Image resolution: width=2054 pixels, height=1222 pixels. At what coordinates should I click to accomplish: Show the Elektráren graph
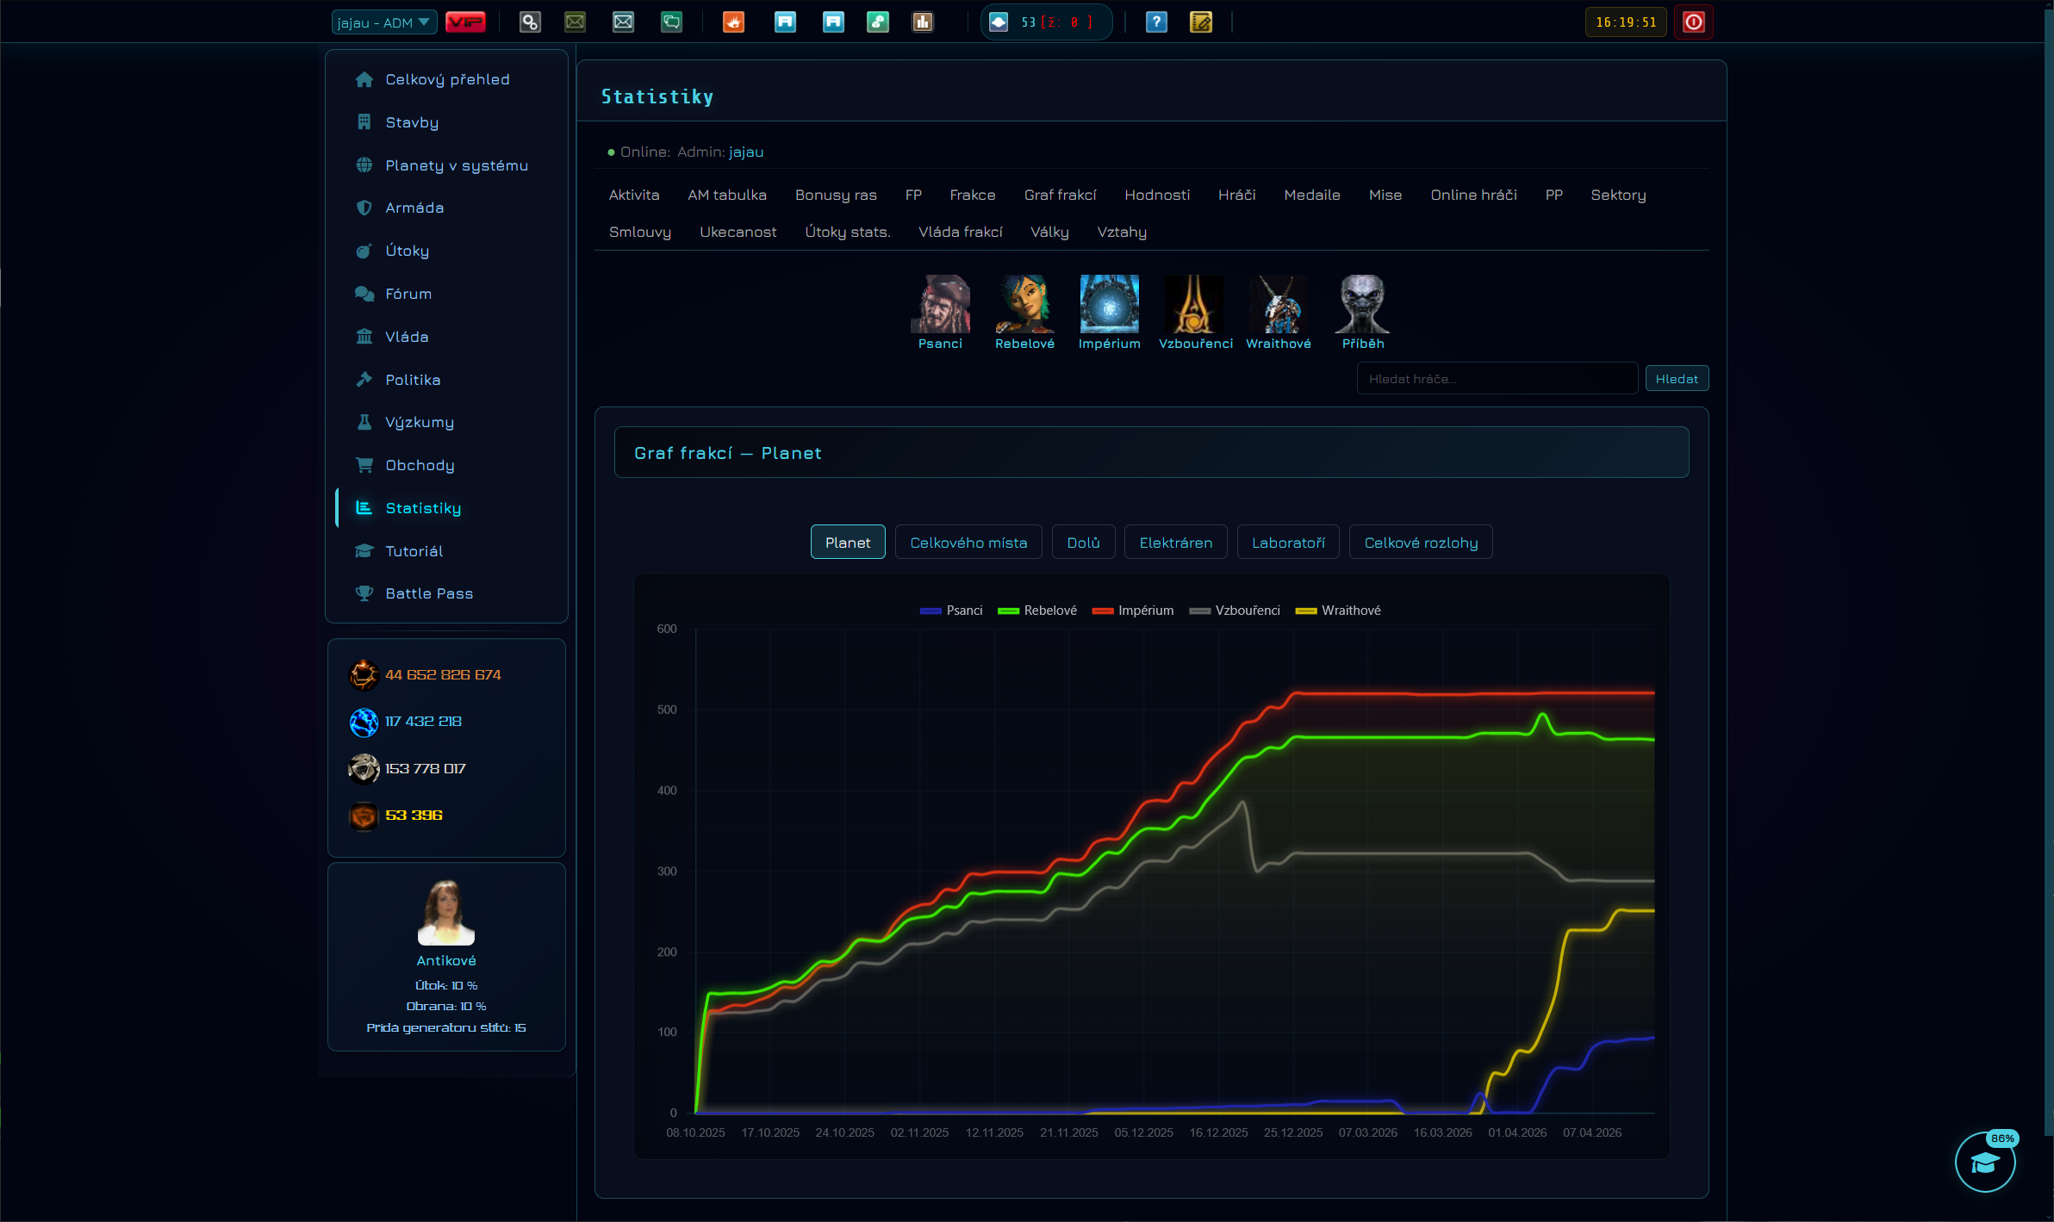(1175, 543)
